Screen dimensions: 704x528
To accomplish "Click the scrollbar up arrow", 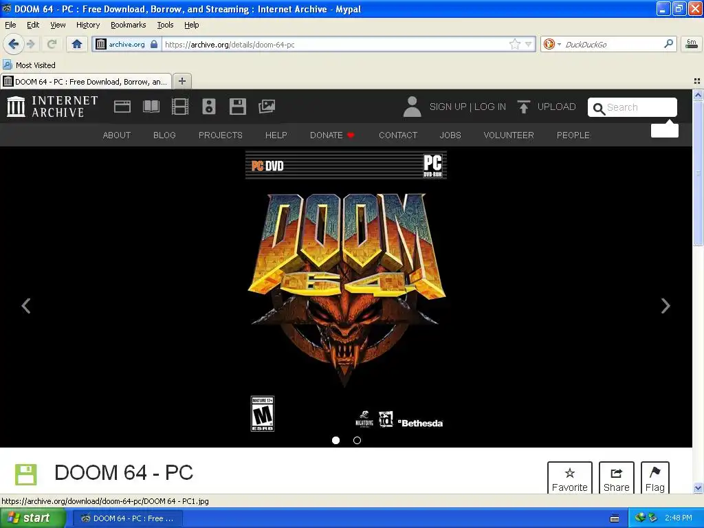I will click(x=698, y=95).
